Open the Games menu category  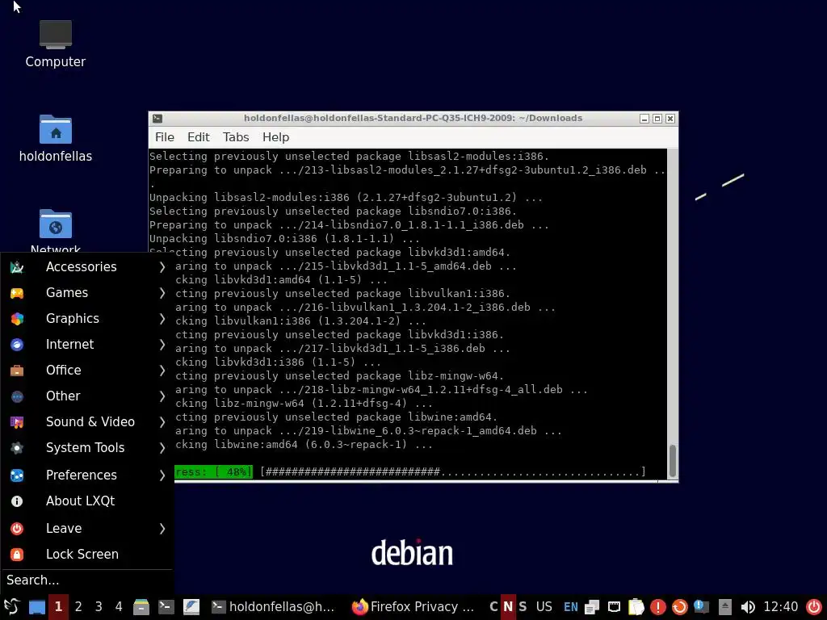pos(87,292)
